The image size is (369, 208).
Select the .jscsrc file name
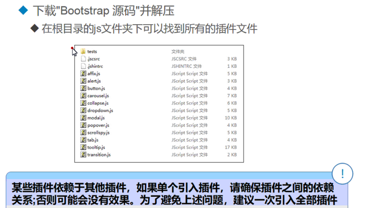click(93, 59)
